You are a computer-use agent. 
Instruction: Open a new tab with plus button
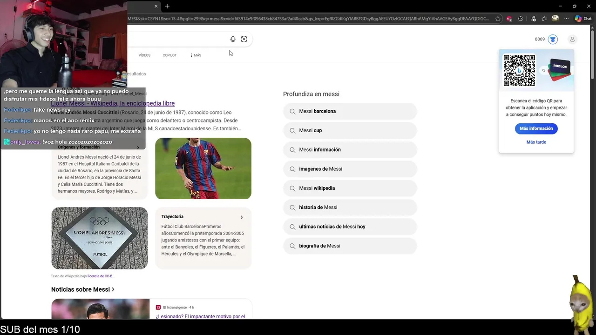[167, 6]
